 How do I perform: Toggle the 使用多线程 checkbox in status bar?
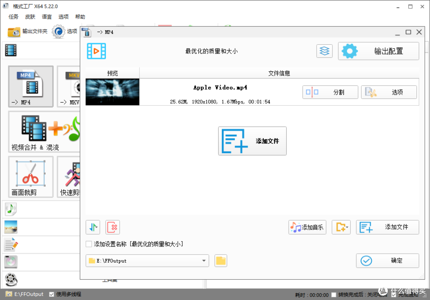pos(51,294)
